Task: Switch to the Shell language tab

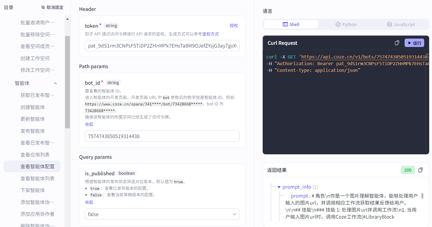Action: [x=291, y=24]
